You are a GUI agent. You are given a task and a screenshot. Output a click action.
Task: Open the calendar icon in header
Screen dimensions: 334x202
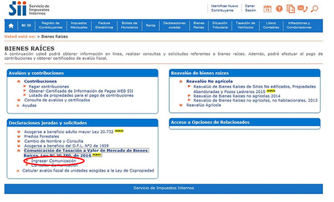click(x=267, y=9)
